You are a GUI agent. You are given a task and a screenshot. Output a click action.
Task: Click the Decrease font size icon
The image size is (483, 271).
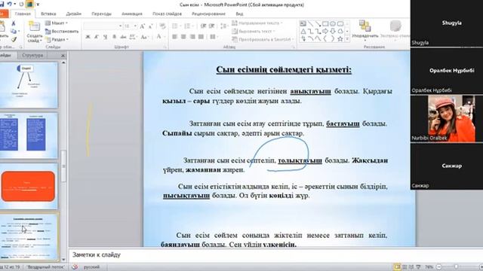tap(151, 26)
